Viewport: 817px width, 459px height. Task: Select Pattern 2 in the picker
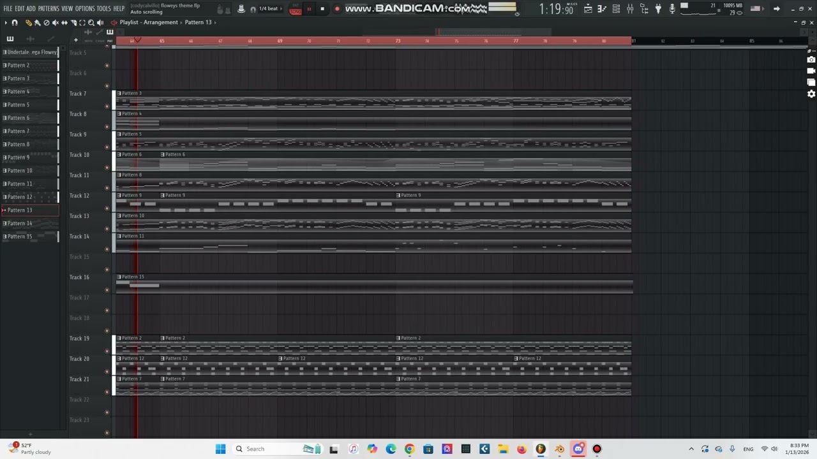[30, 65]
